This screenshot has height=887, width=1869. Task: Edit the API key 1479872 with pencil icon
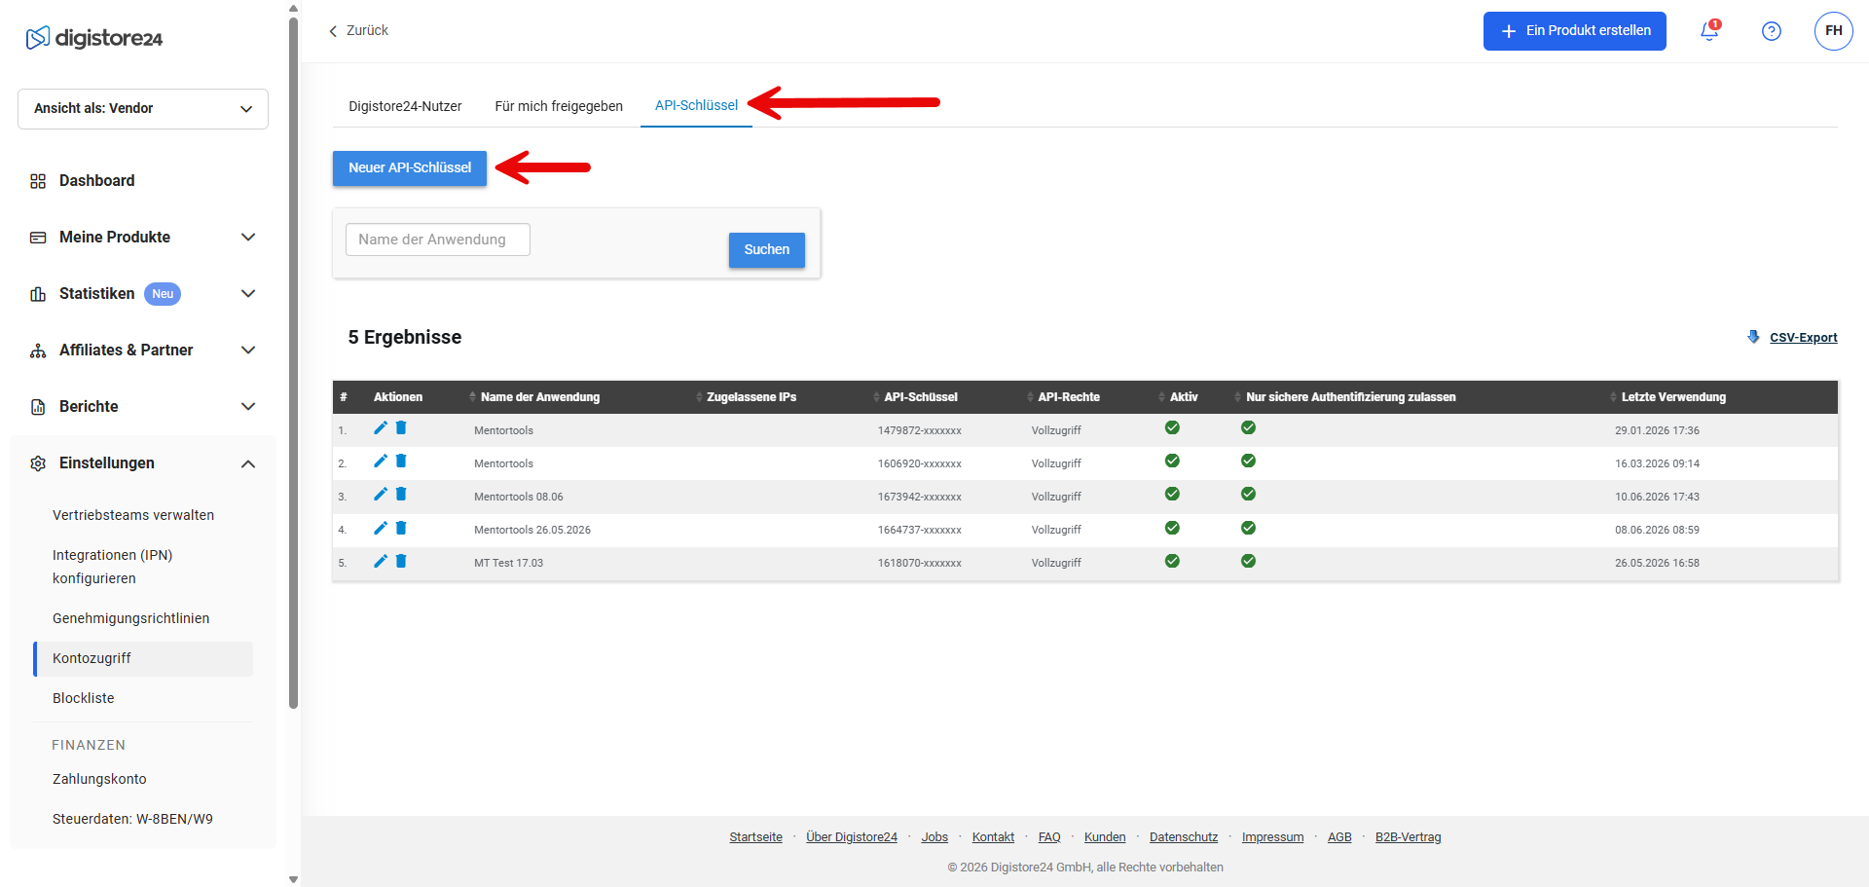[381, 427]
